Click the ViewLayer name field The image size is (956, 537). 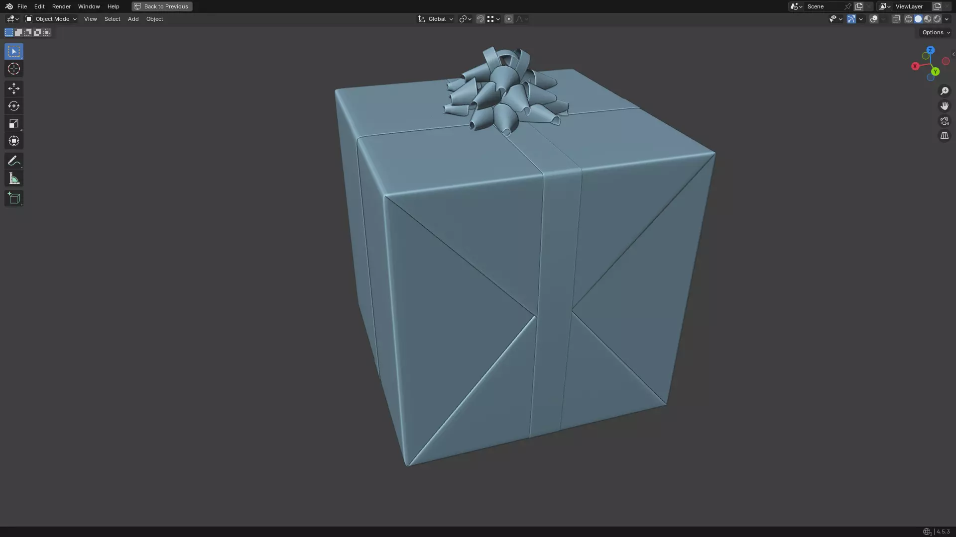tap(912, 6)
